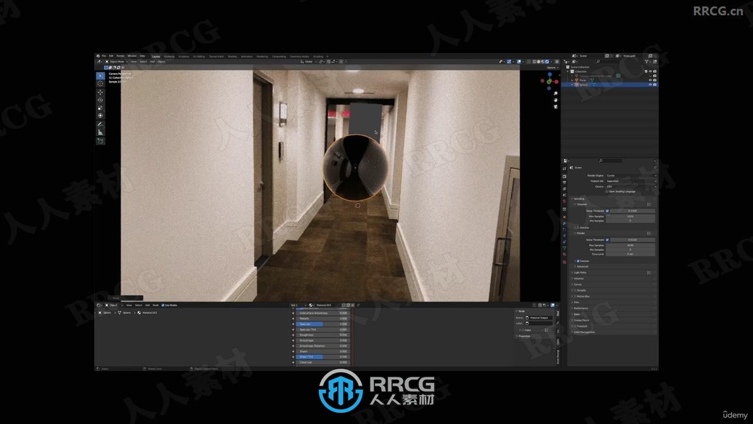Open the Render Engine Cycles dropdown
This screenshot has width=753, height=424.
click(631, 175)
